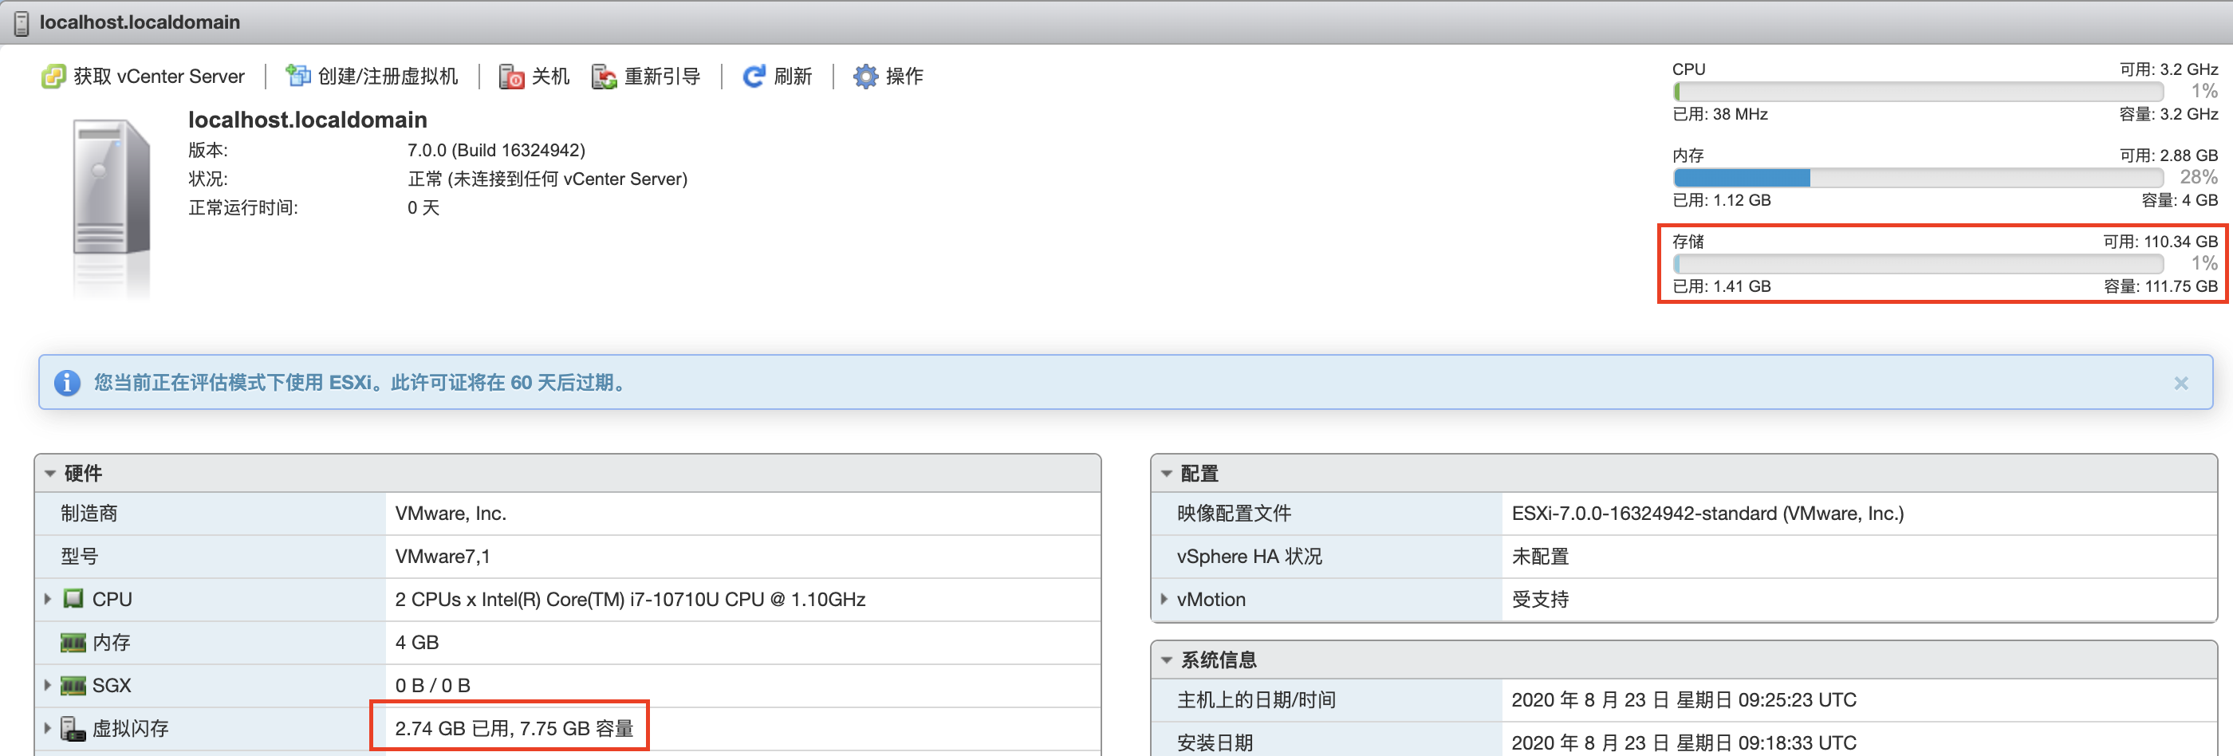Click the memory usage progress bar

coord(1917,178)
